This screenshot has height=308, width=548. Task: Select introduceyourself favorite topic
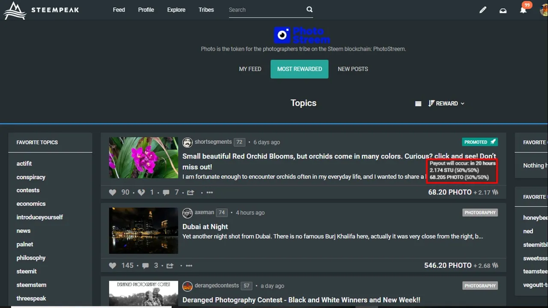39,217
